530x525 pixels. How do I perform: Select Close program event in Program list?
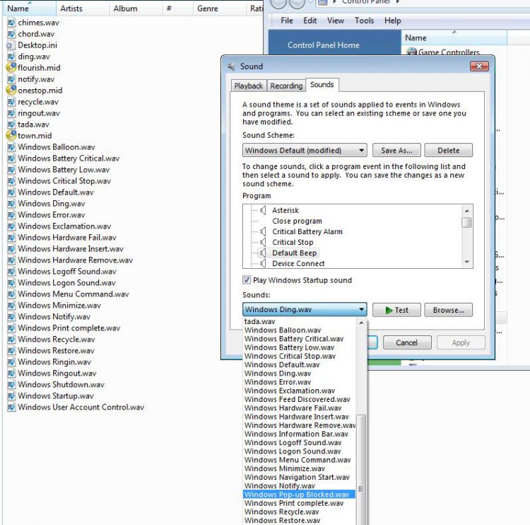point(297,221)
